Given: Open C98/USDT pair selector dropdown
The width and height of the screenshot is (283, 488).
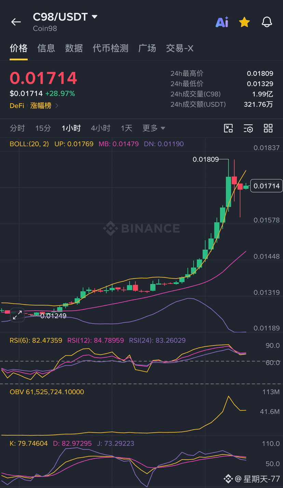Looking at the screenshot, I should click(65, 17).
